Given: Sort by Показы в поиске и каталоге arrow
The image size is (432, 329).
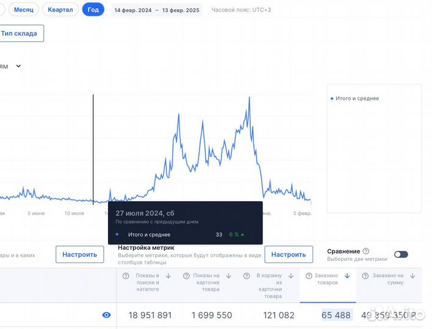Looking at the screenshot, I should tap(168, 276).
